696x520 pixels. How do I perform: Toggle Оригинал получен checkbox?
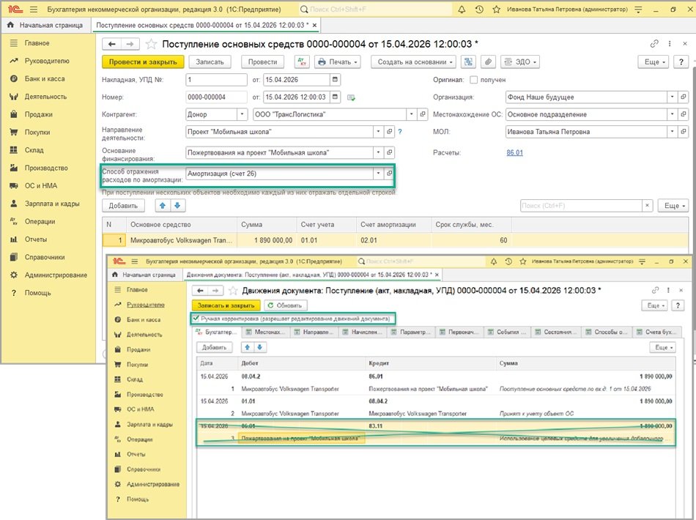pos(473,80)
